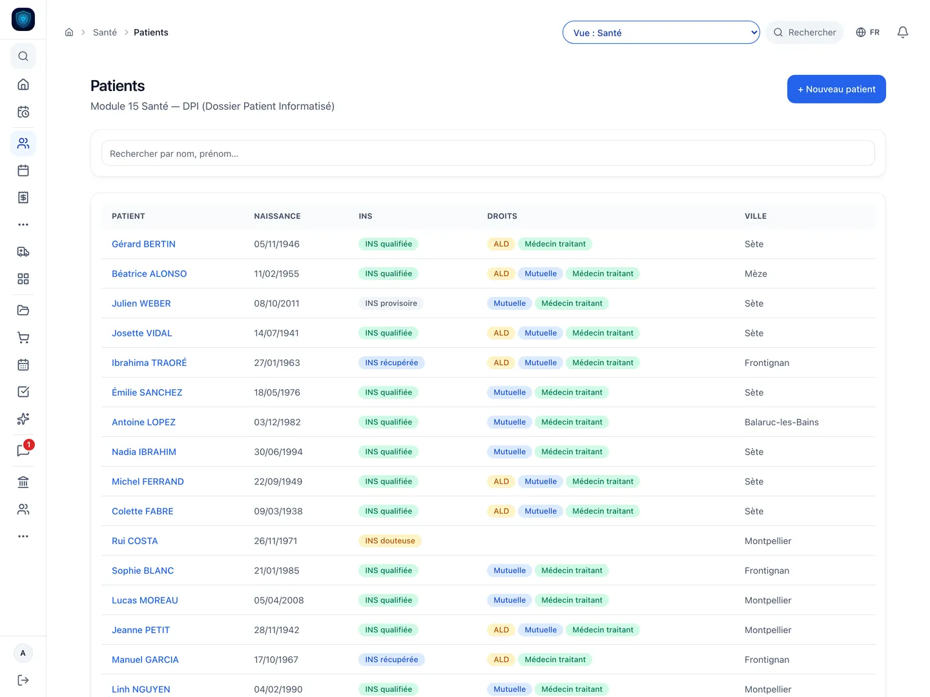Open patient Ibrahima TRAORÉ
The width and height of the screenshot is (930, 697).
(x=149, y=363)
